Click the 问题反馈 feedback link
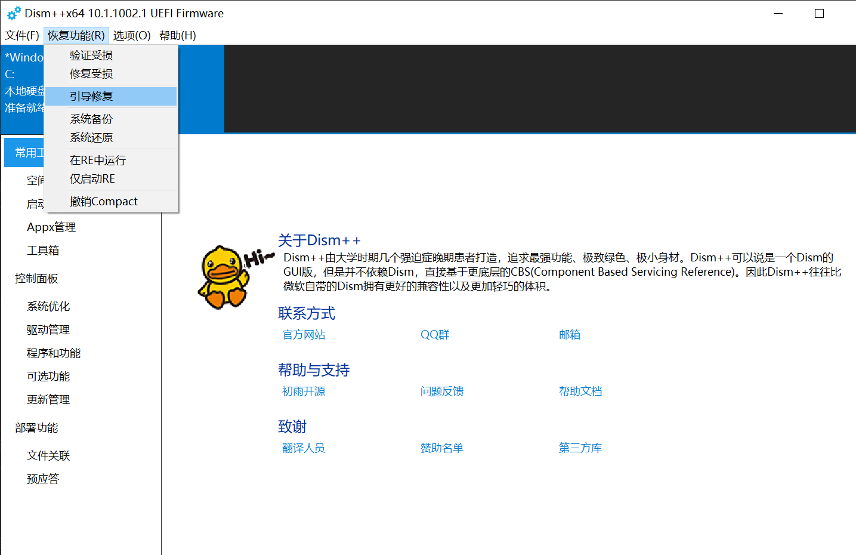 [442, 391]
